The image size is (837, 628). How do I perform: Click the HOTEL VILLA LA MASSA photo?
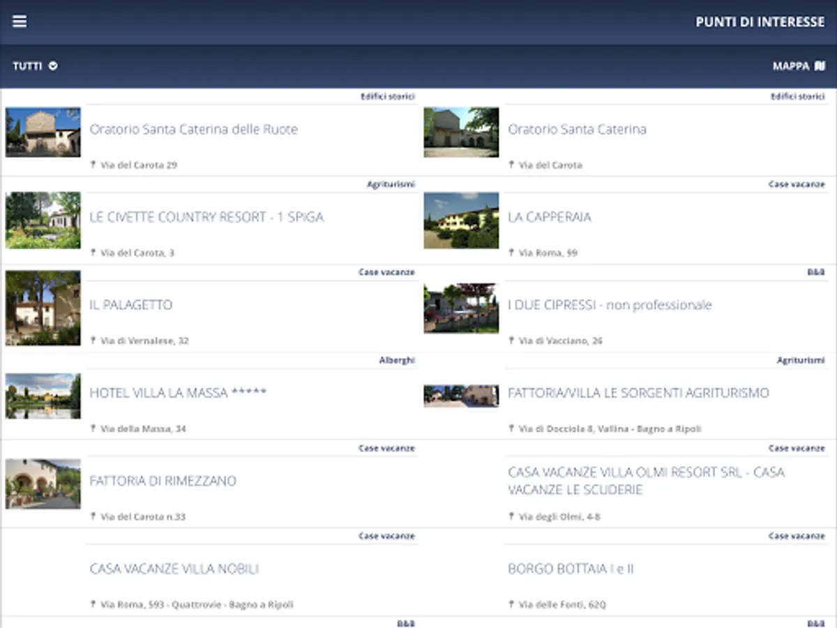[x=43, y=396]
